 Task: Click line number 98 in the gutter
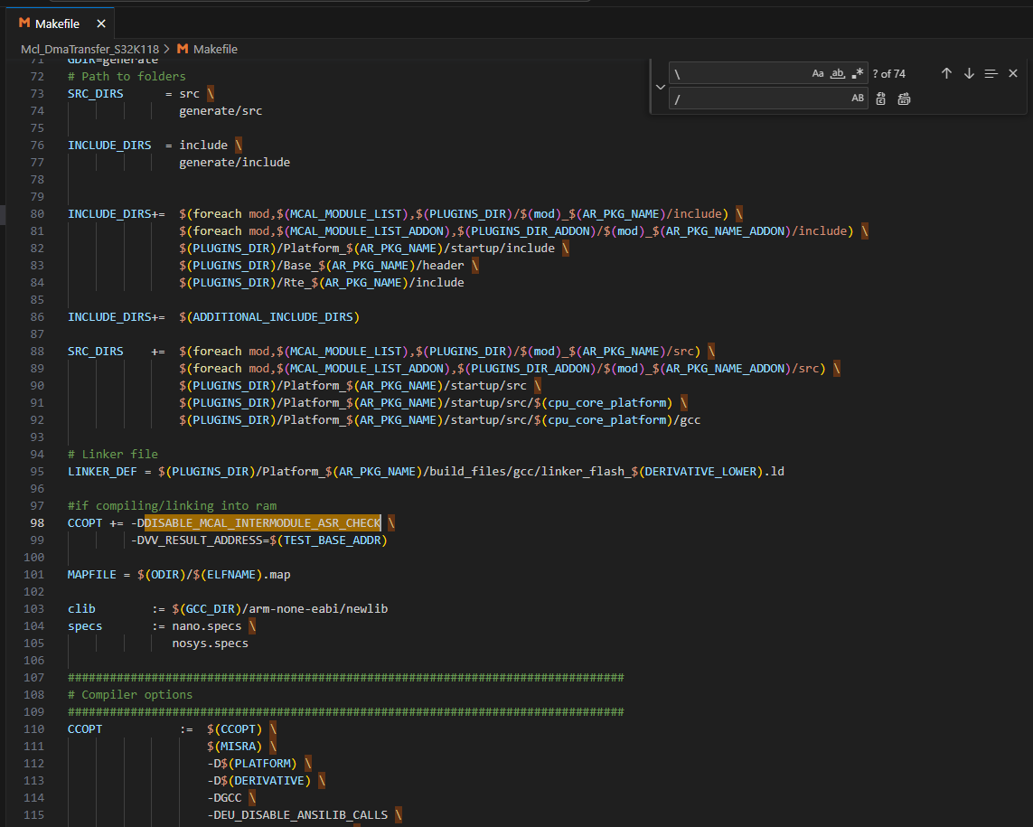(37, 522)
